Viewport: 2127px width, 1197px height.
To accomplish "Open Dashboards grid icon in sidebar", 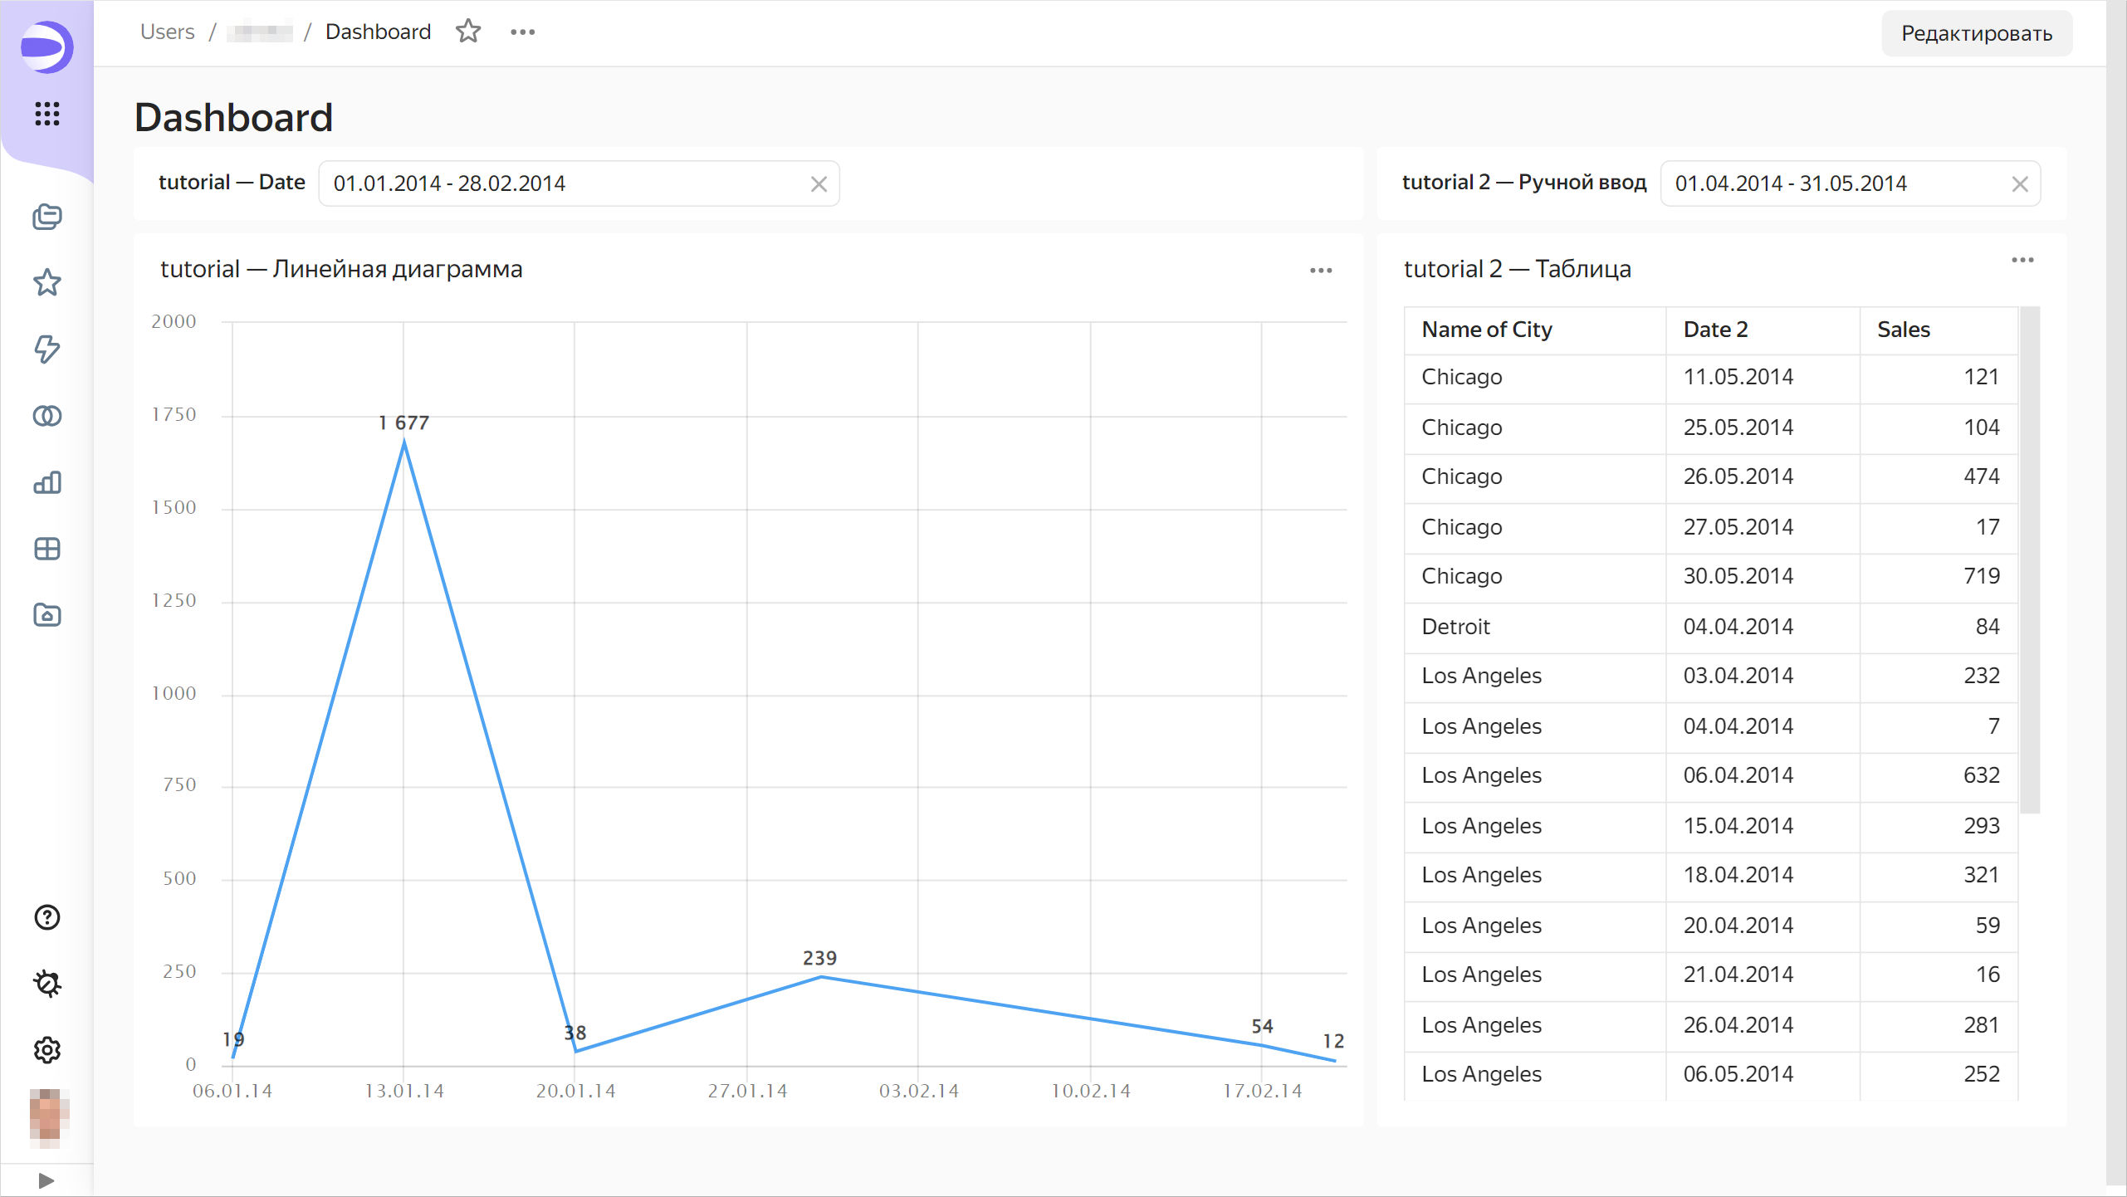I will tap(47, 549).
